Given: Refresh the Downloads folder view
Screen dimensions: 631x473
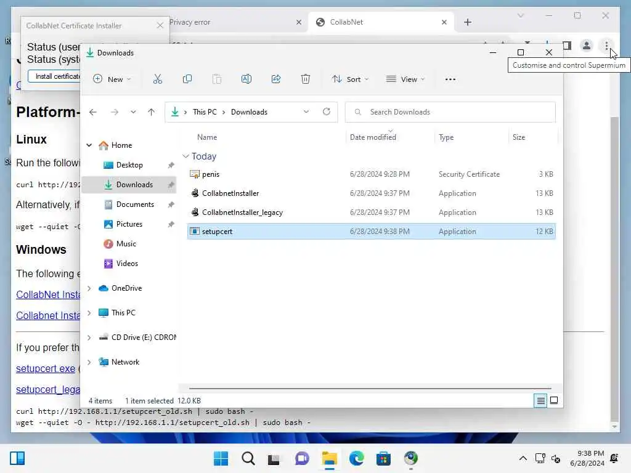Looking at the screenshot, I should 327,112.
